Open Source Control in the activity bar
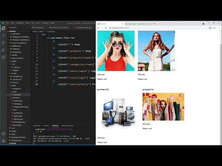This screenshot has height=166, width=222. 3,42
